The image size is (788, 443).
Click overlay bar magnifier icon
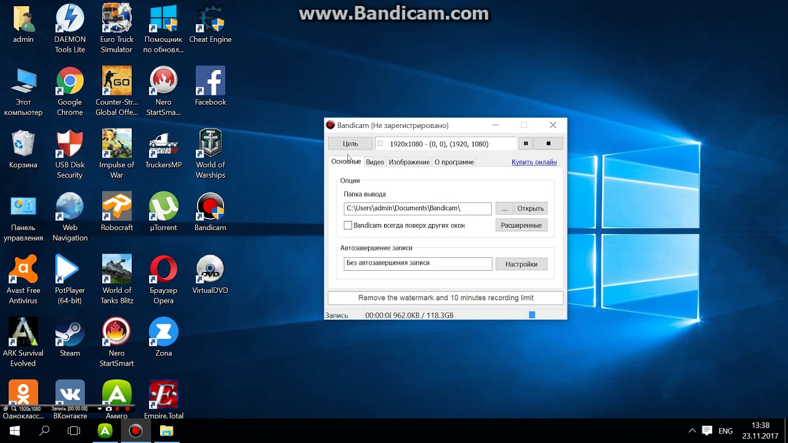14,409
